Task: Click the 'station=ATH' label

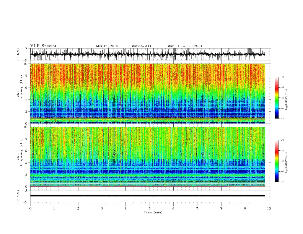Action: tap(142, 46)
